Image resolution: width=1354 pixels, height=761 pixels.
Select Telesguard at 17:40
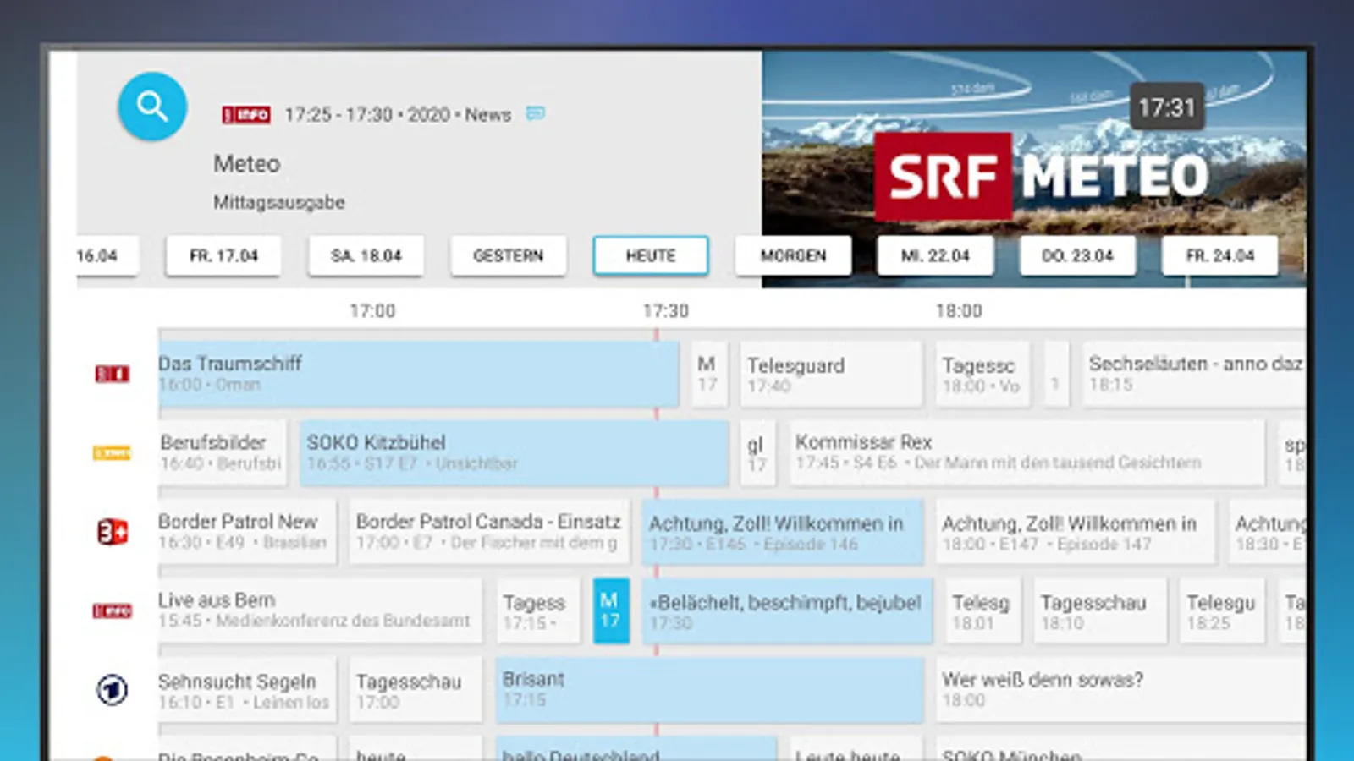(x=831, y=374)
